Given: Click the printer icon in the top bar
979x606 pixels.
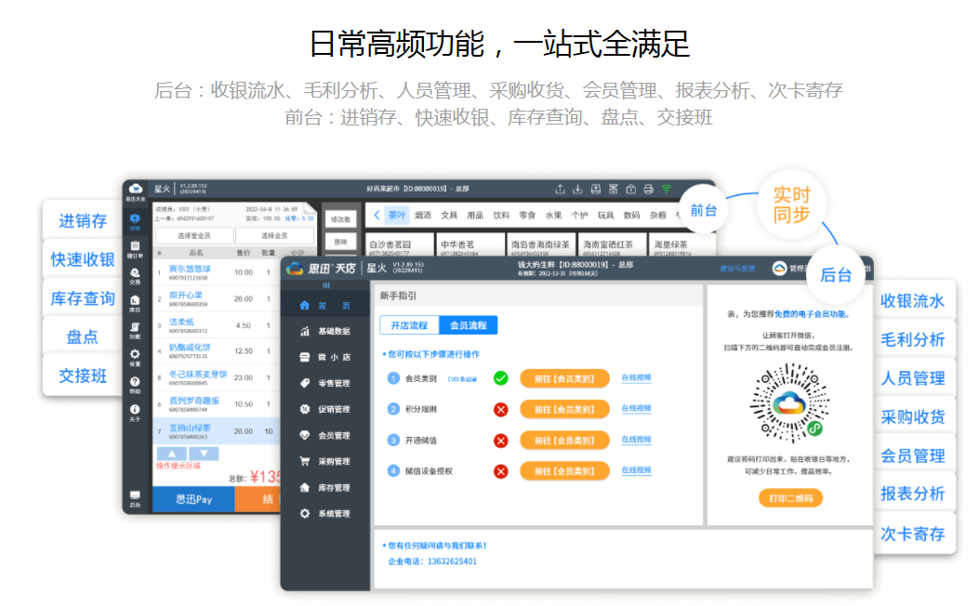Looking at the screenshot, I should click(647, 190).
